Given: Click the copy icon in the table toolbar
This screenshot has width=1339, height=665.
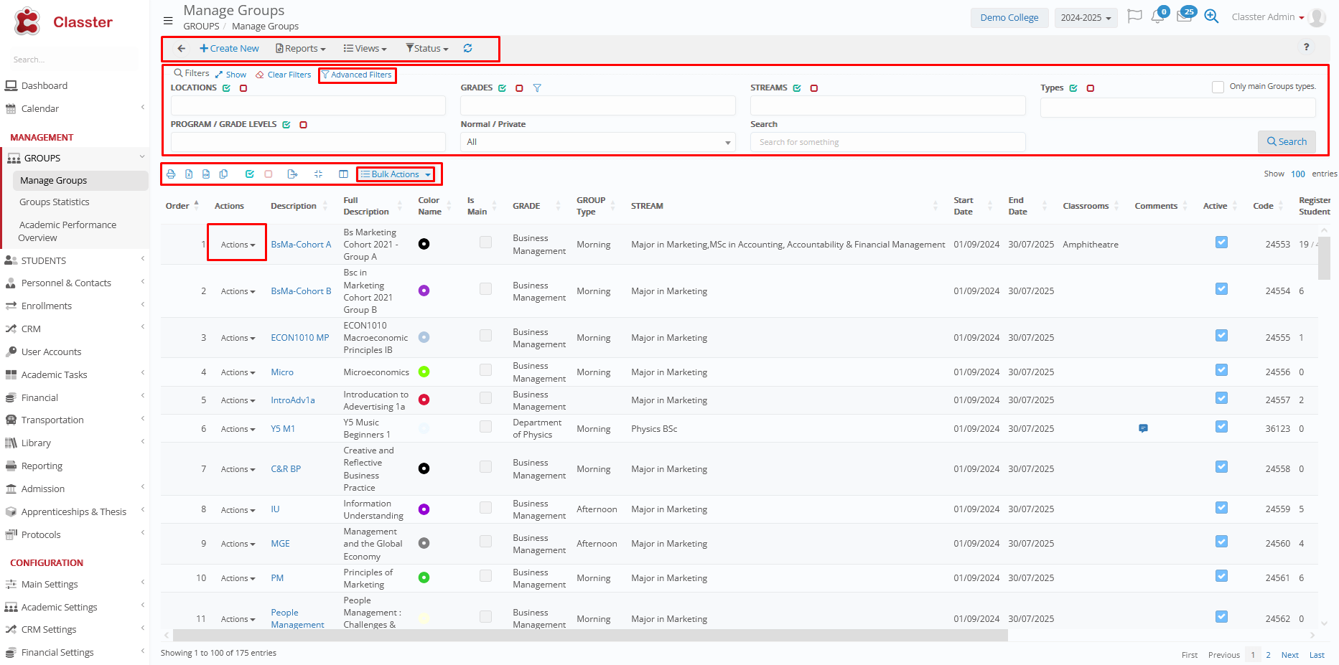Looking at the screenshot, I should click(x=224, y=174).
